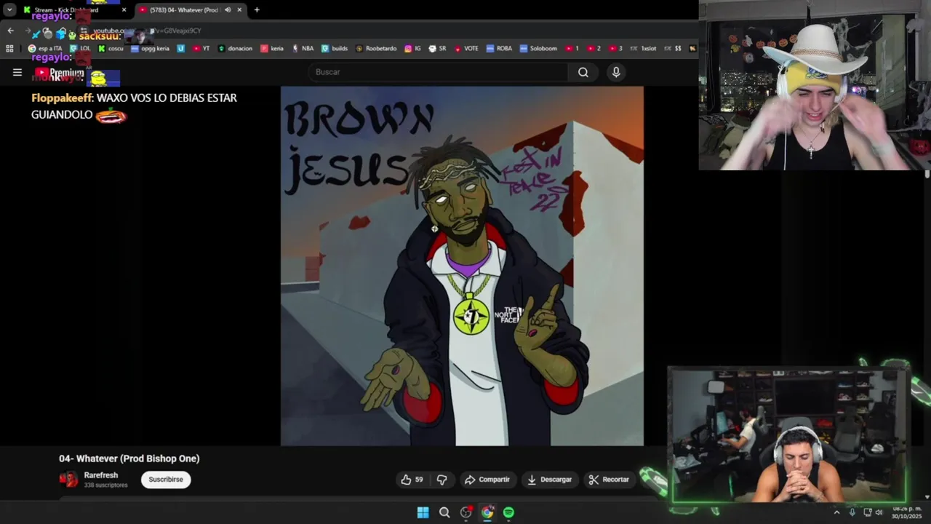
Task: Open the LOL bookmark
Action: [x=79, y=49]
